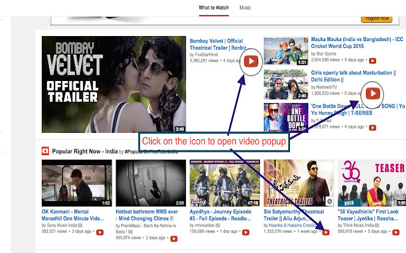Visit Star Sports channel link
The image size is (406, 253).
coord(326,54)
